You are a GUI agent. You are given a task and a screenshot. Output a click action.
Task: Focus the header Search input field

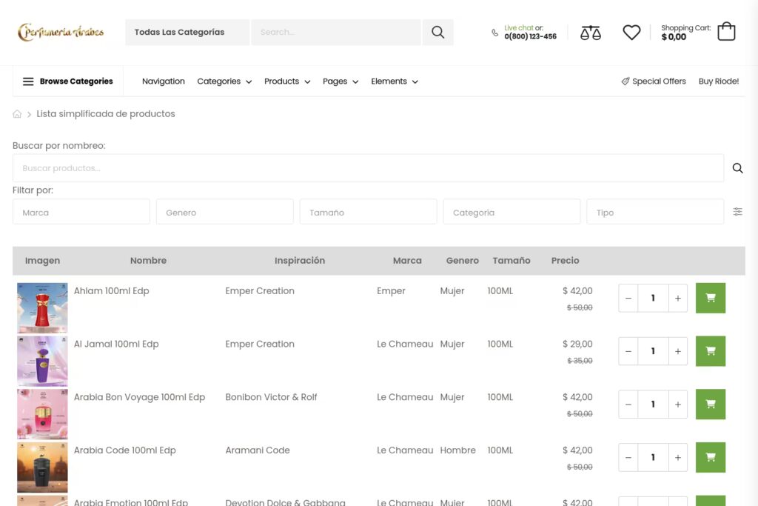(336, 33)
